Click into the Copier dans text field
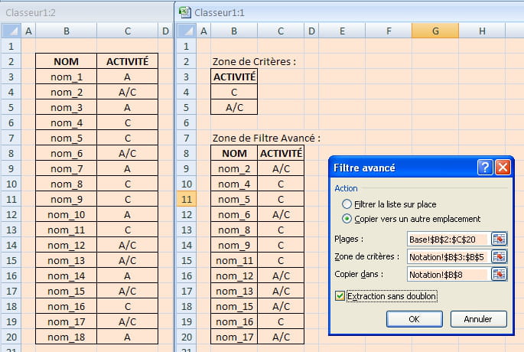The height and width of the screenshot is (352, 524). [448, 274]
